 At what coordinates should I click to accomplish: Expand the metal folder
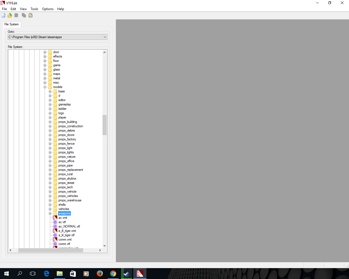pyautogui.click(x=45, y=78)
